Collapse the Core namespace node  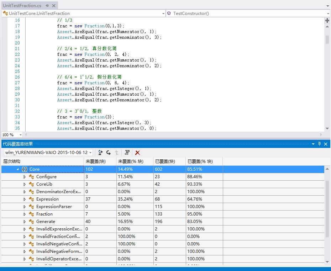pos(18,169)
